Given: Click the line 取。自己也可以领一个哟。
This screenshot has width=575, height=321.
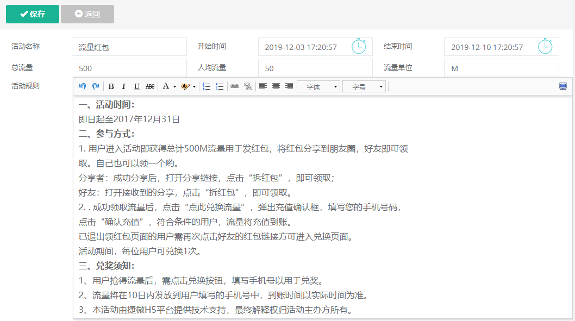Looking at the screenshot, I should [x=129, y=163].
